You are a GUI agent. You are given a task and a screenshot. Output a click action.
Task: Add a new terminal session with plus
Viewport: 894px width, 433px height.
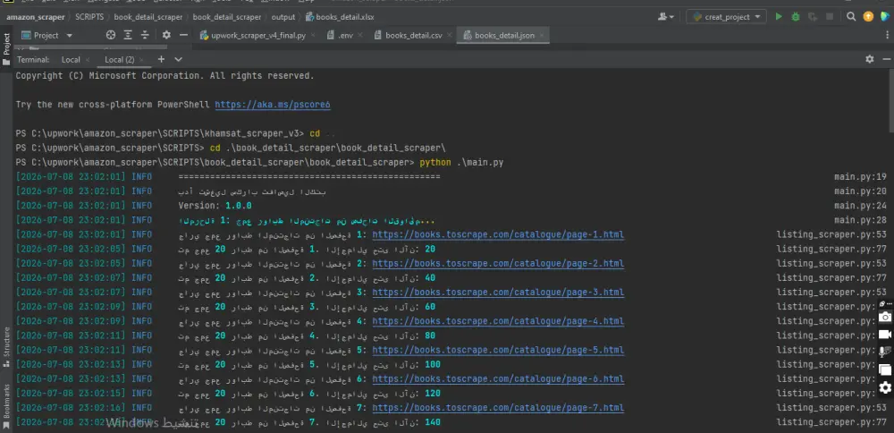pos(161,59)
